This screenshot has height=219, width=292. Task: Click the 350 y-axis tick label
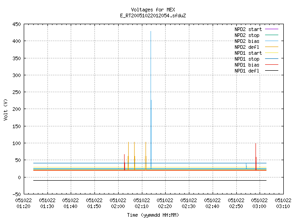16,58
